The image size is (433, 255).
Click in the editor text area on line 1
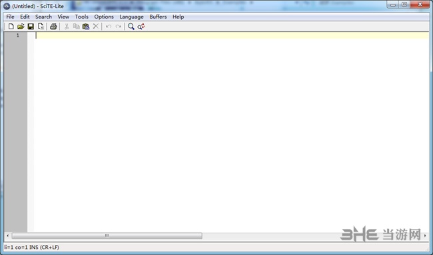click(232, 35)
